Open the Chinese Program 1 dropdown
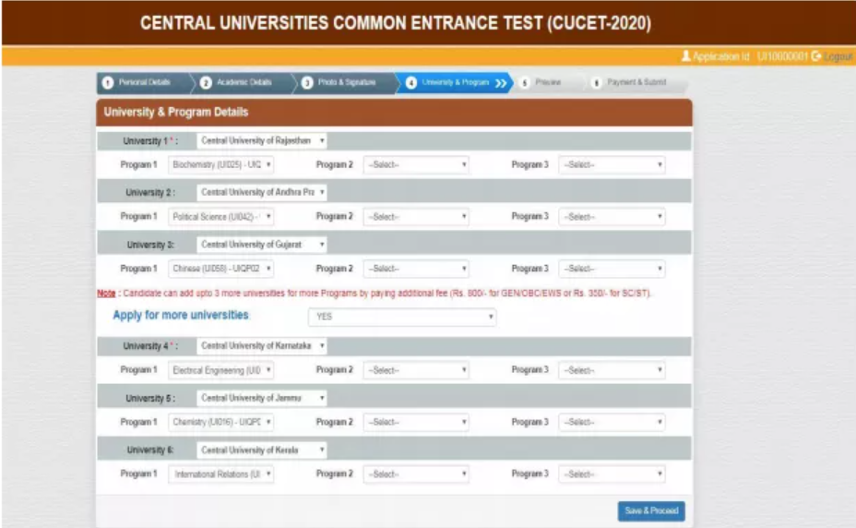This screenshot has height=528, width=856. [221, 269]
